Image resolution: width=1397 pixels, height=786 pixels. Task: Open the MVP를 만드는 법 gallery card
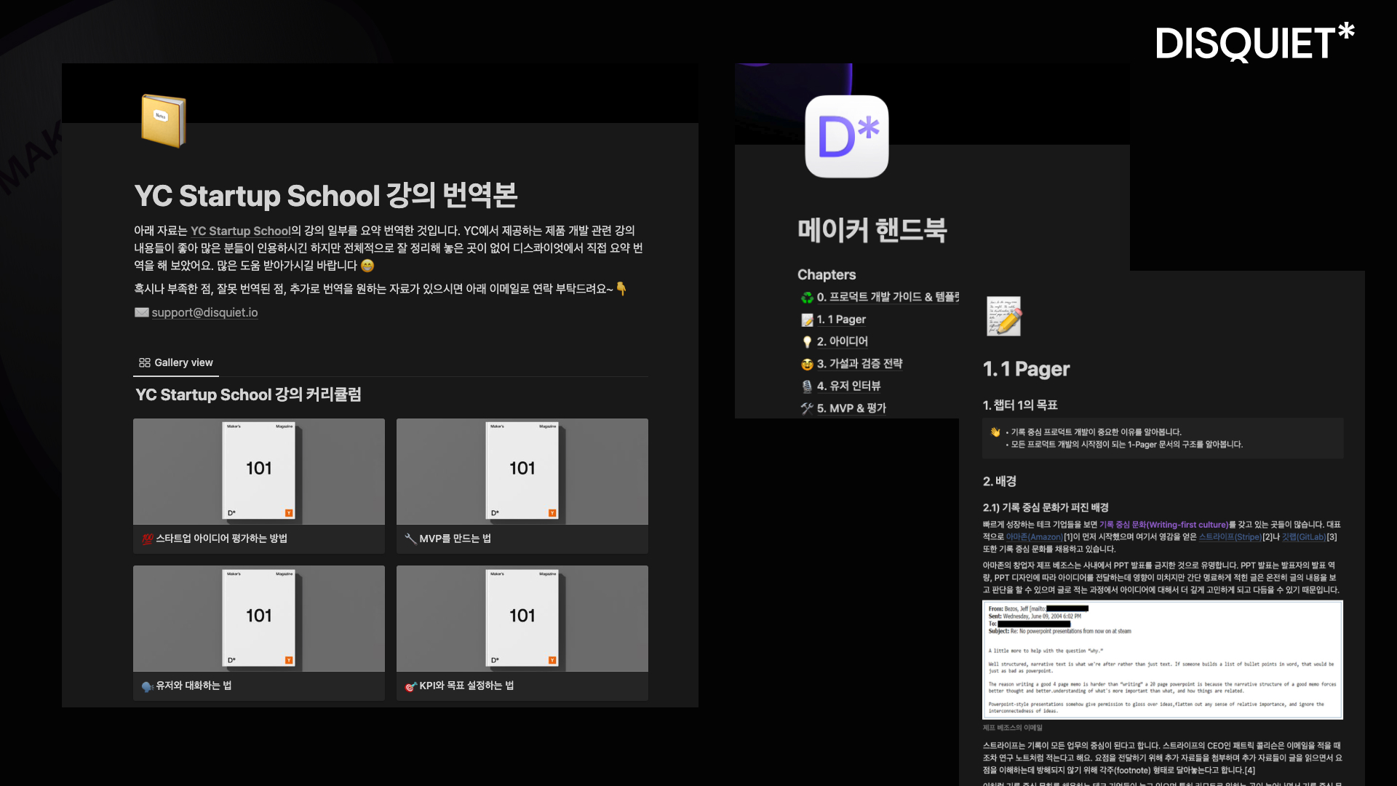(x=522, y=485)
